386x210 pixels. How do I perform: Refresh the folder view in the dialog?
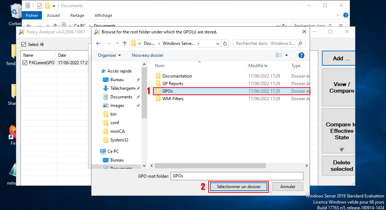pos(225,43)
